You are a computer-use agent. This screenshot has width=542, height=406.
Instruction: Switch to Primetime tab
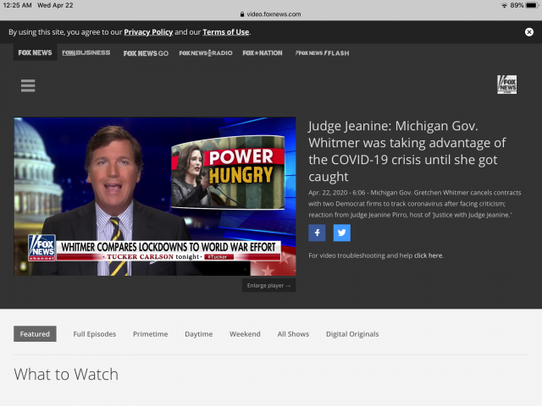[151, 334]
